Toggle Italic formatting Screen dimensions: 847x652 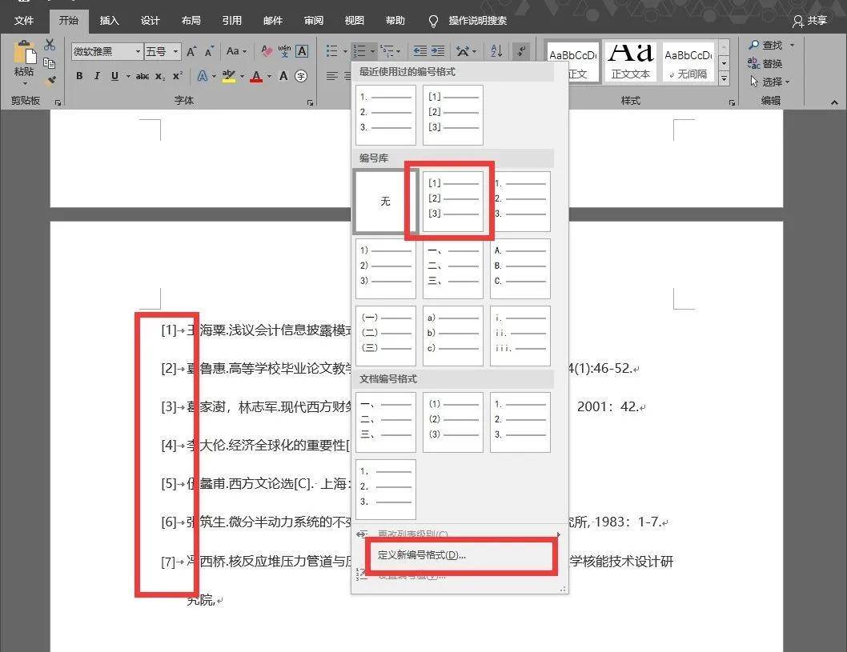click(97, 76)
